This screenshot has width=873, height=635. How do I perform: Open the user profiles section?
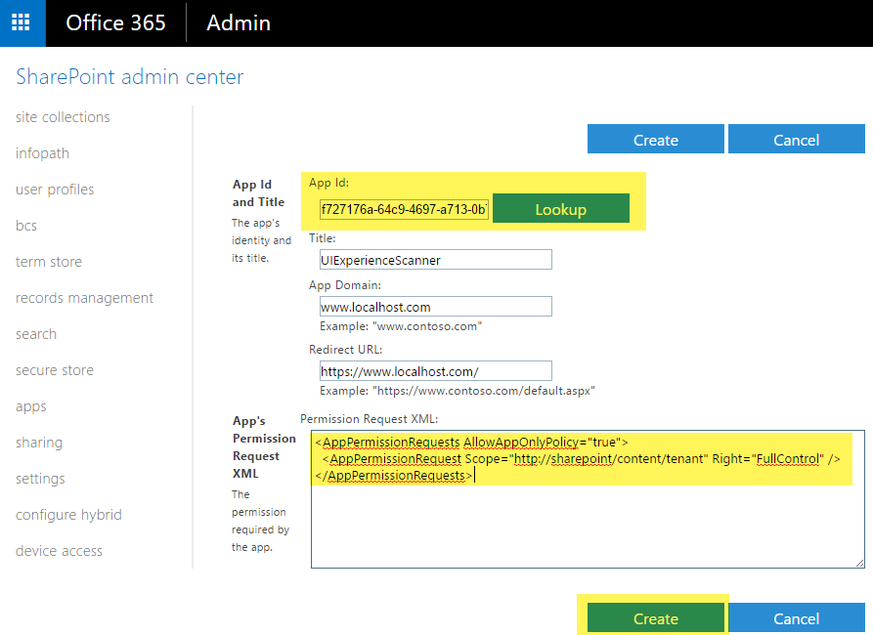coord(54,189)
